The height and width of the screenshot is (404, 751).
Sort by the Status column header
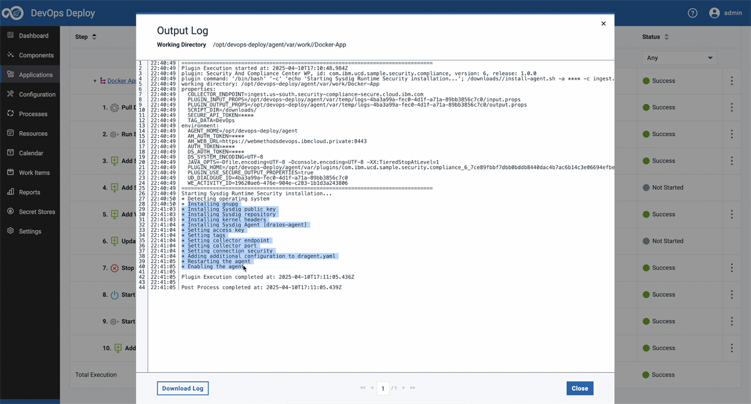pyautogui.click(x=656, y=37)
